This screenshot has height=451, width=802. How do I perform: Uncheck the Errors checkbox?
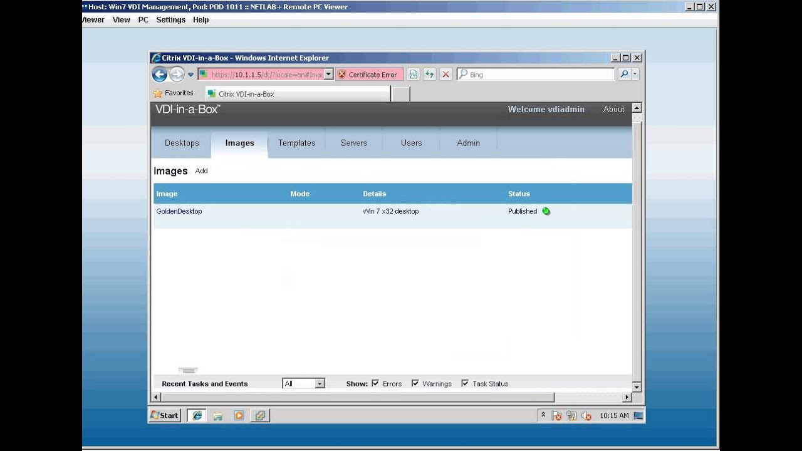[375, 383]
